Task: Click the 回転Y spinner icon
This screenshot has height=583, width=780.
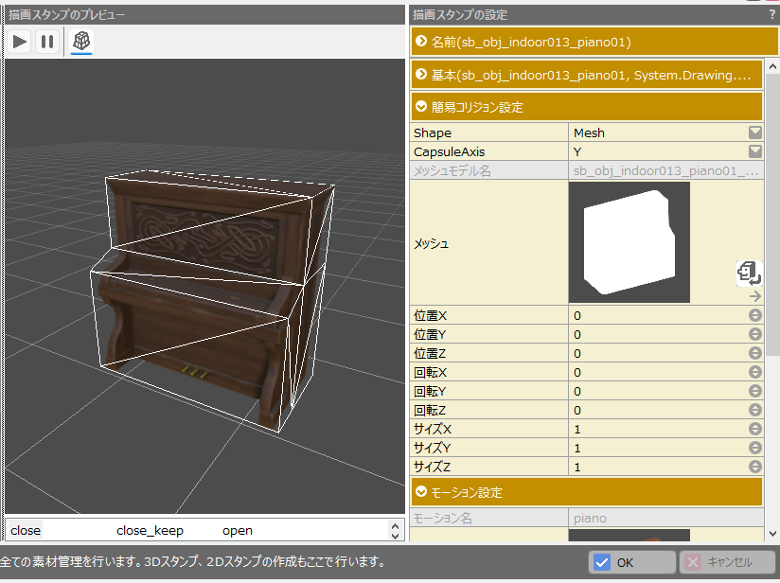Action: [754, 391]
